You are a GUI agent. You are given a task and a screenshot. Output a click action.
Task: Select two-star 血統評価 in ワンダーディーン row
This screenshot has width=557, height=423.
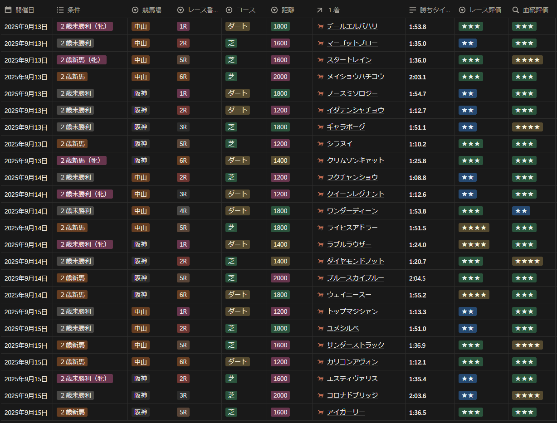(521, 211)
